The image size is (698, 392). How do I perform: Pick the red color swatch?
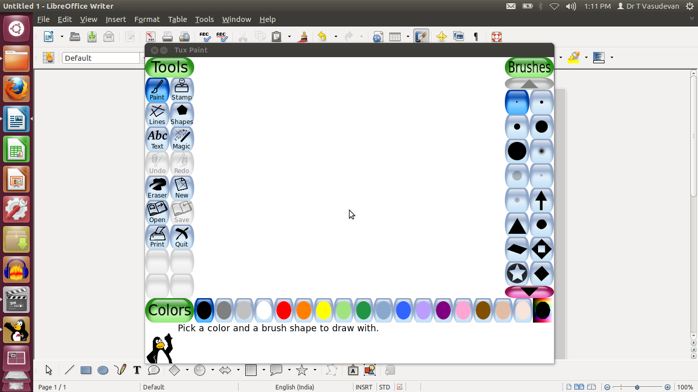(284, 310)
